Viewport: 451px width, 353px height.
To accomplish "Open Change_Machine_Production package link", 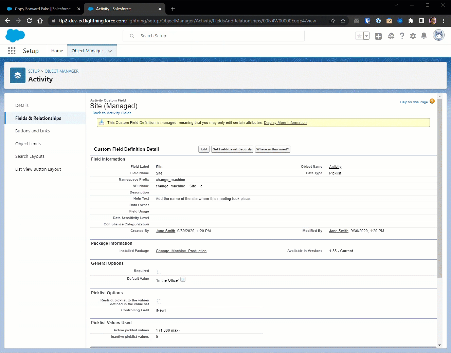I will tap(181, 251).
